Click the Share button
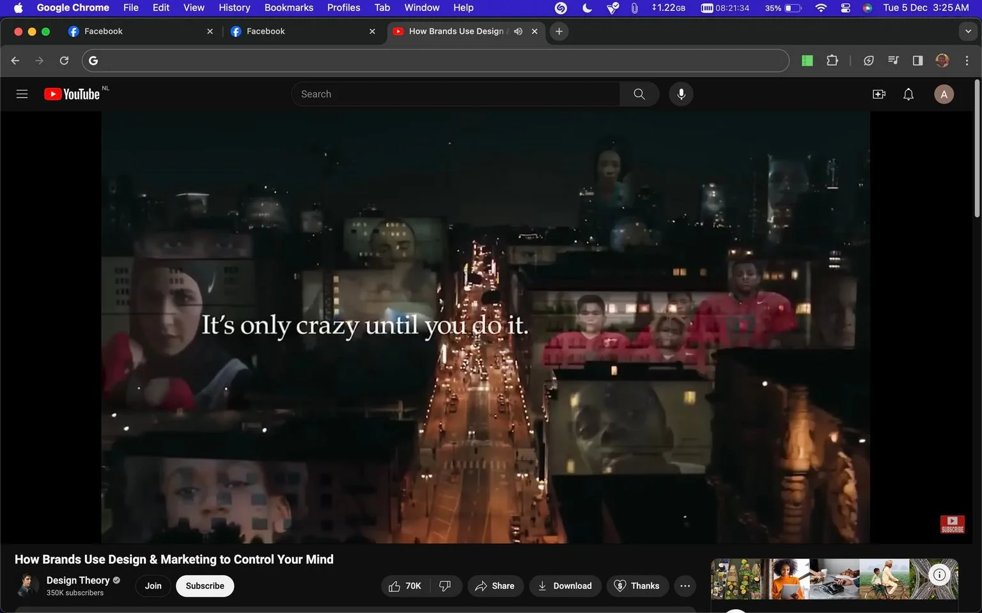The height and width of the screenshot is (613, 982). [495, 586]
